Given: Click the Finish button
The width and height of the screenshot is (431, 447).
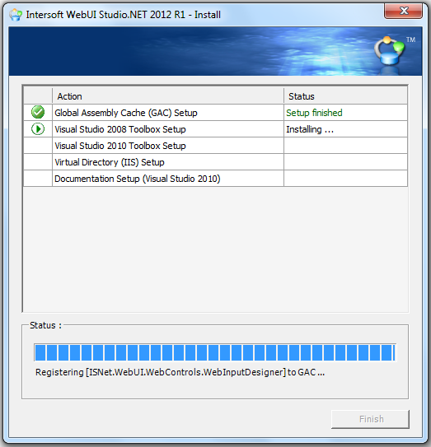Looking at the screenshot, I should point(370,419).
